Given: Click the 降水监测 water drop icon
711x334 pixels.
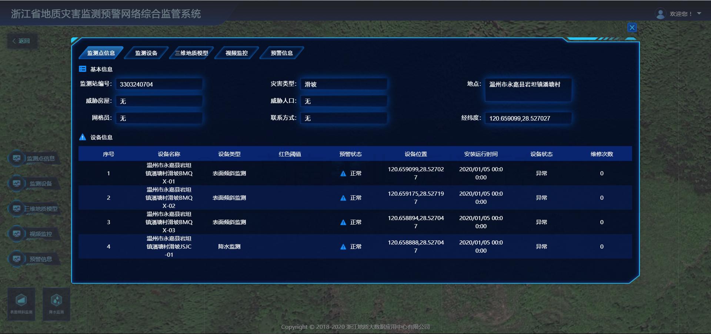Looking at the screenshot, I should pos(56,300).
